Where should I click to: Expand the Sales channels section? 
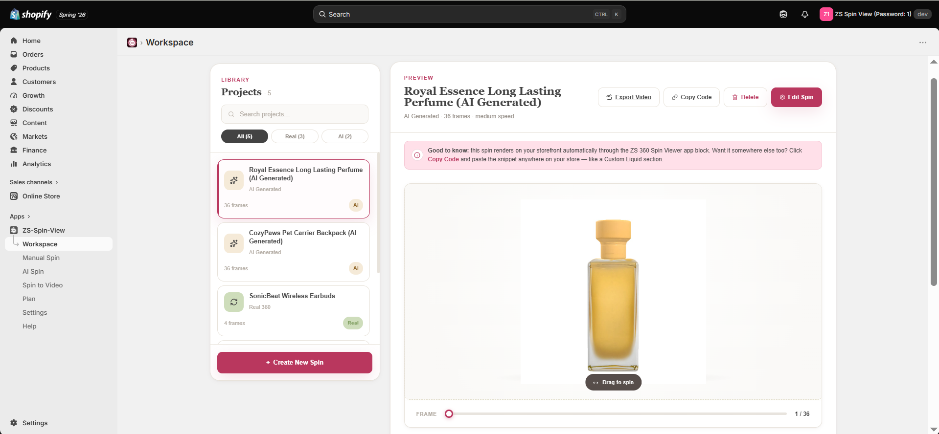(34, 182)
